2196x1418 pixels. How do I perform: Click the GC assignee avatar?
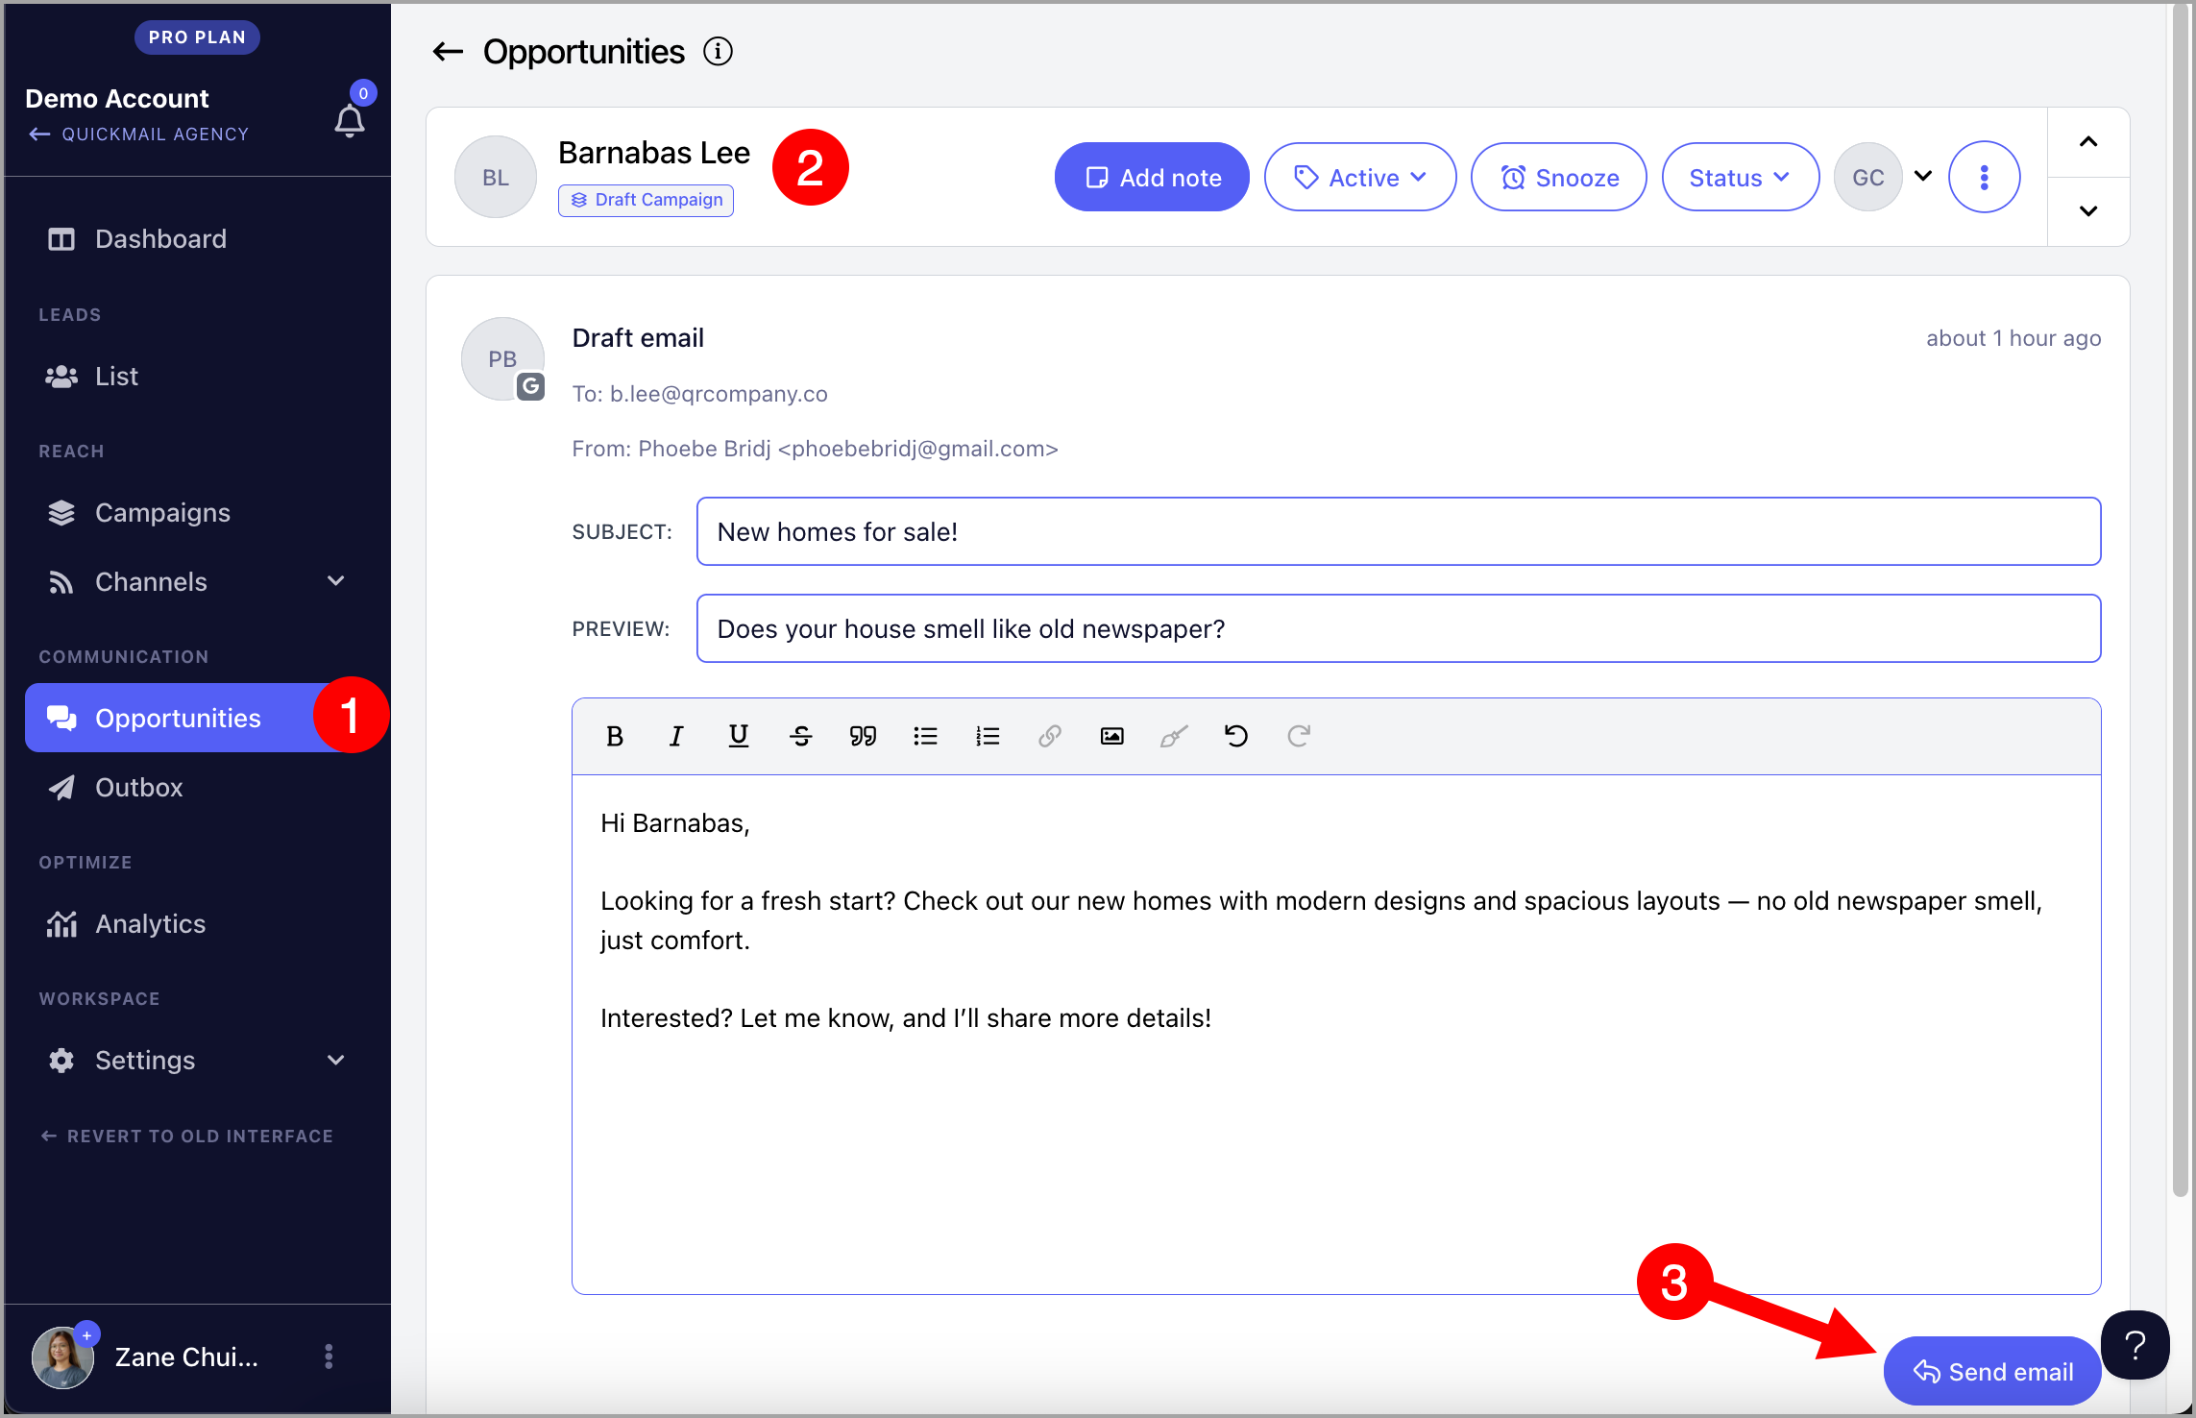(x=1868, y=177)
